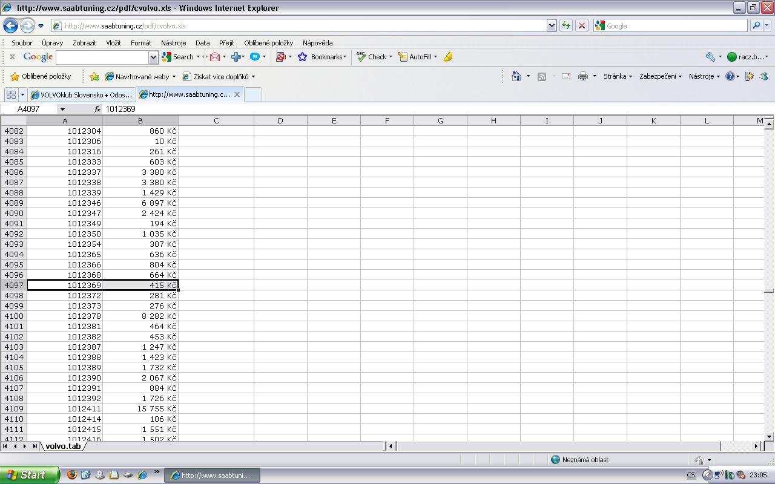This screenshot has height=484, width=775.
Task: Open the Zabezpečení command menu
Action: (660, 76)
